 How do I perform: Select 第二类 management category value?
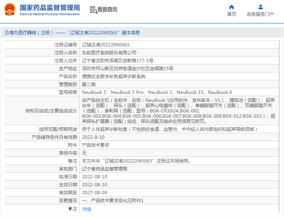pyautogui.click(x=89, y=84)
